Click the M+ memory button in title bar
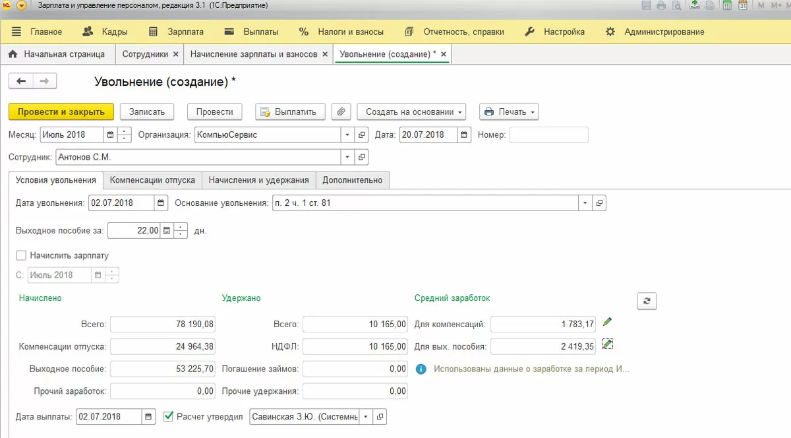 [x=776, y=6]
